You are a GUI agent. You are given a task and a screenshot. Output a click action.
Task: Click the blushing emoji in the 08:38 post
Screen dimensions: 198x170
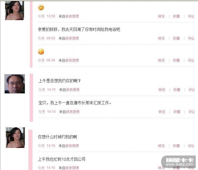point(41,52)
